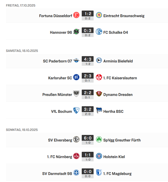168x182 pixels.
Task: Click the SC Paderborn 07 logo
Action: pyautogui.click(x=76, y=61)
